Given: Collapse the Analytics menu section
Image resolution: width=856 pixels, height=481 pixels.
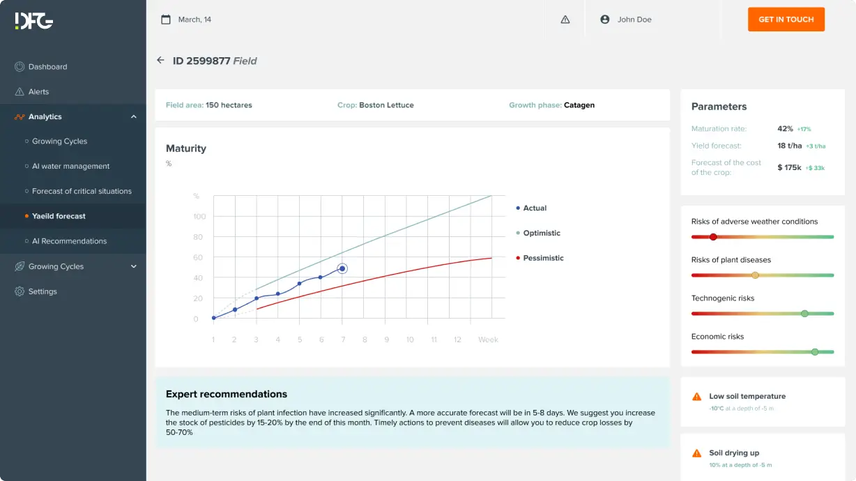Looking at the screenshot, I should (x=134, y=117).
